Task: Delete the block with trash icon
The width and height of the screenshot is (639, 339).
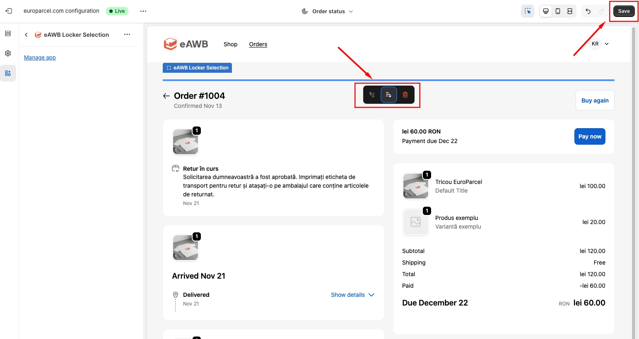Action: pos(405,95)
